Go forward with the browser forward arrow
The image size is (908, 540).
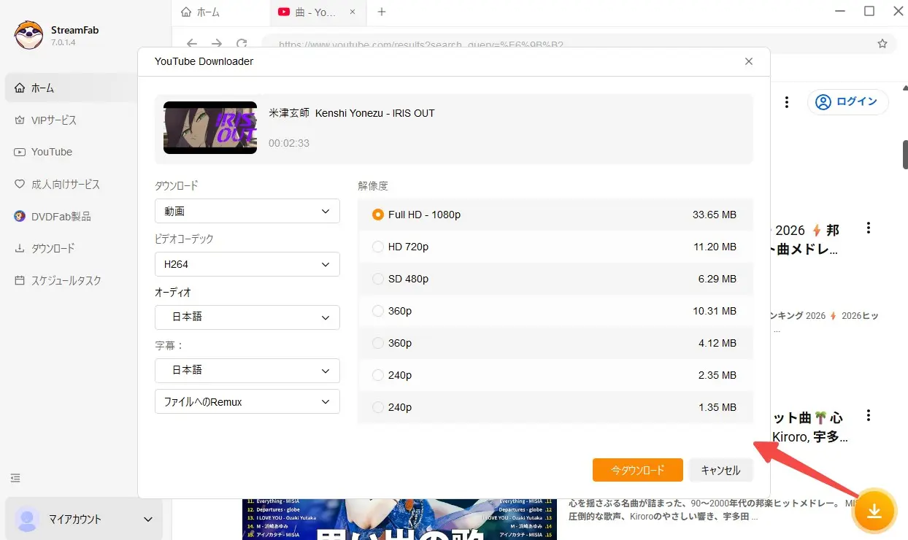tap(217, 44)
